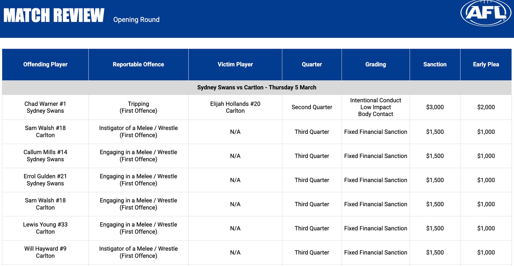
Task: Click the Early Plea column header
Action: click(486, 65)
